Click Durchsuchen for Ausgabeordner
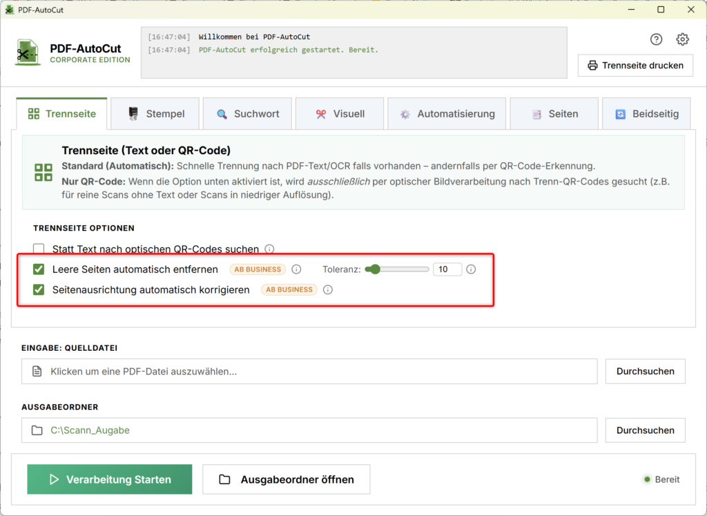Image resolution: width=707 pixels, height=516 pixels. (x=646, y=430)
